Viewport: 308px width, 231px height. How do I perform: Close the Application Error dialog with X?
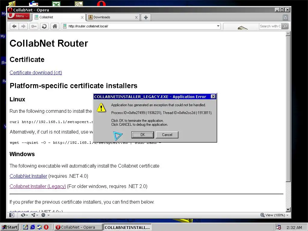213,97
